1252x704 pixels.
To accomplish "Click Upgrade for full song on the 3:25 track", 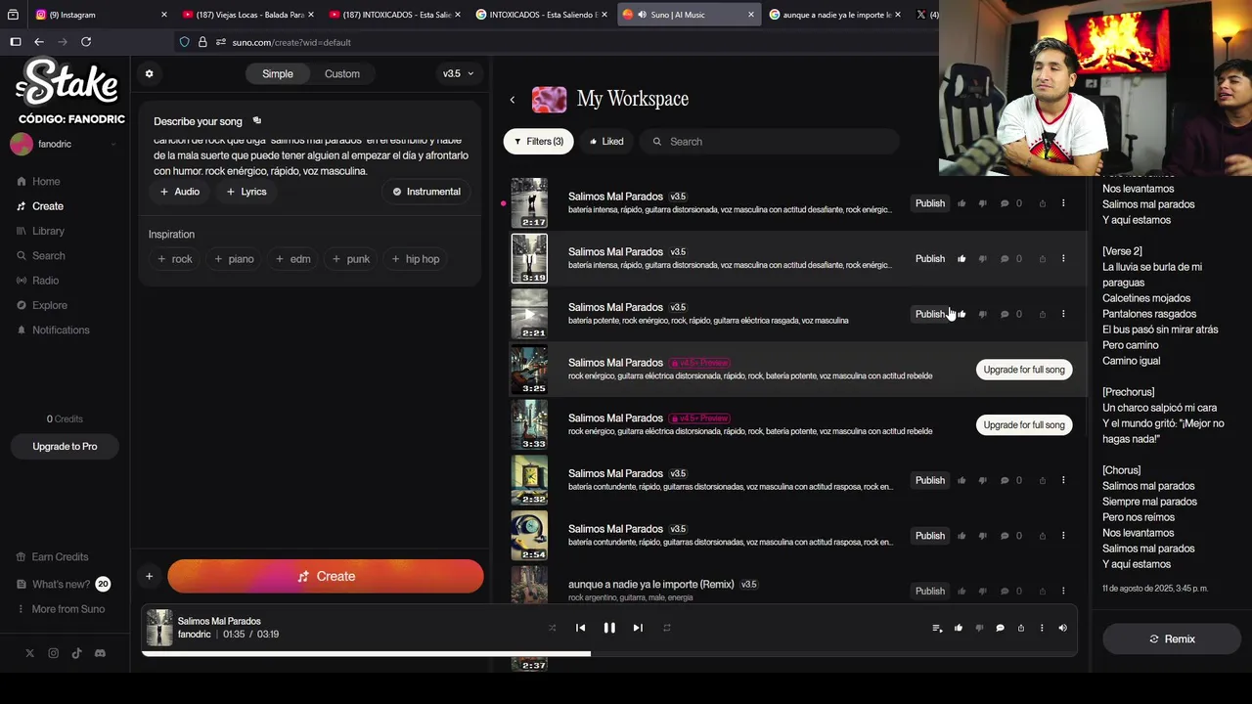I will click(x=1024, y=370).
